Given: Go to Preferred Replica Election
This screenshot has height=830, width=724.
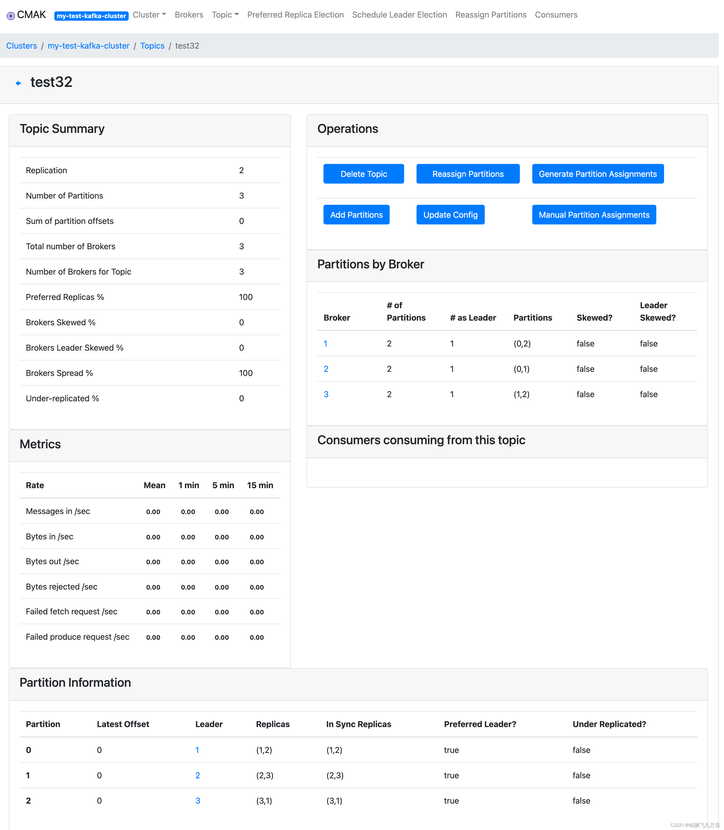Looking at the screenshot, I should point(295,15).
